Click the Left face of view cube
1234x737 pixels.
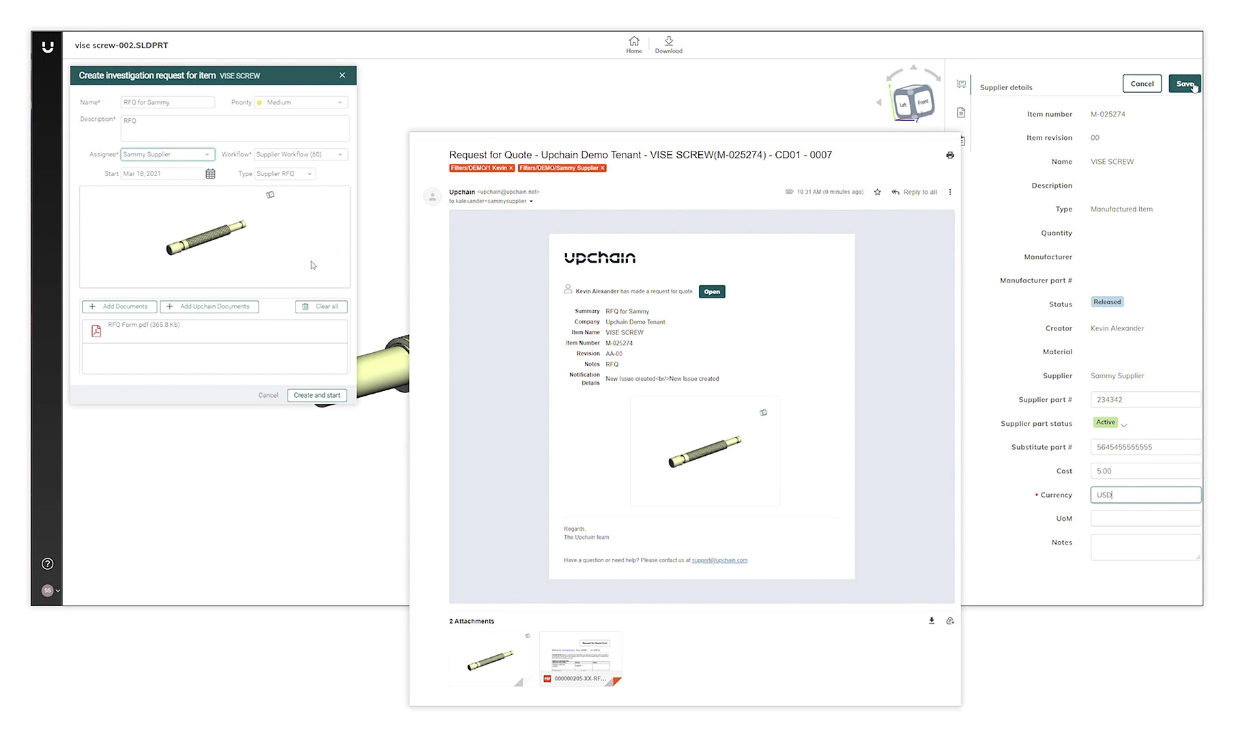[x=903, y=104]
